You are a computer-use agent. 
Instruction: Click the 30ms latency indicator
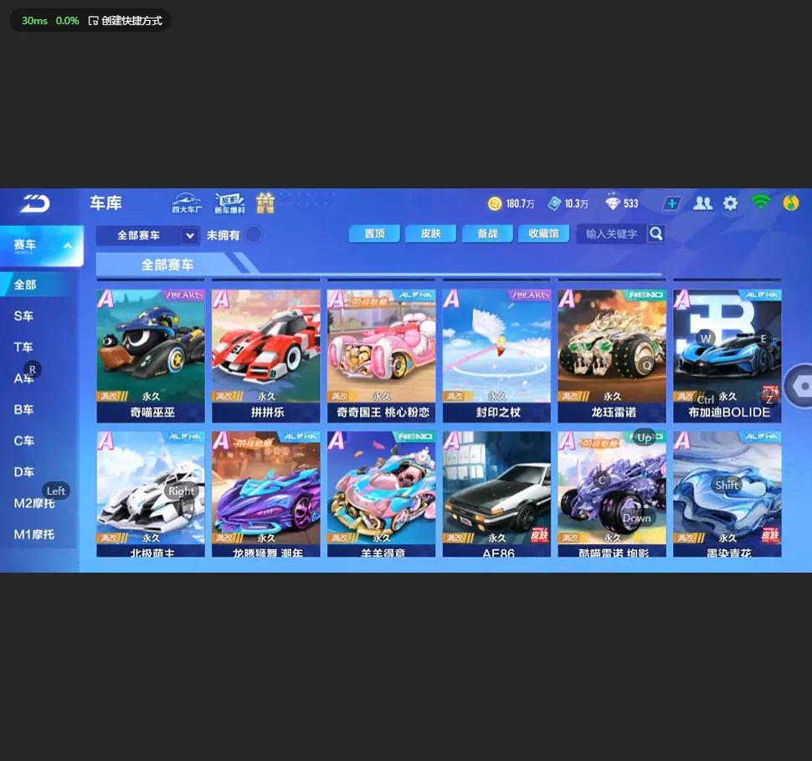point(34,21)
